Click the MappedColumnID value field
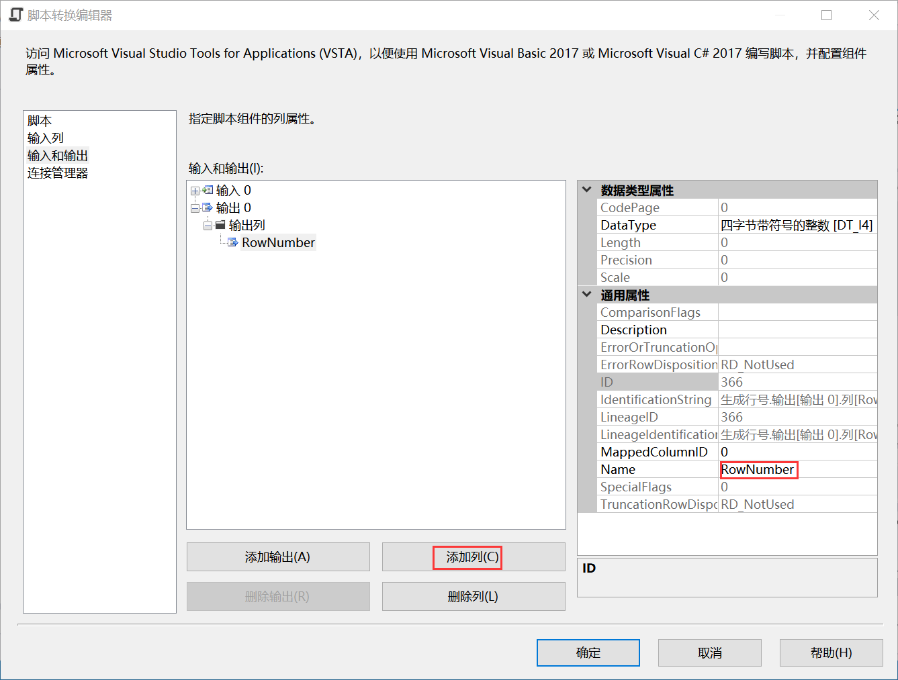 click(x=798, y=452)
